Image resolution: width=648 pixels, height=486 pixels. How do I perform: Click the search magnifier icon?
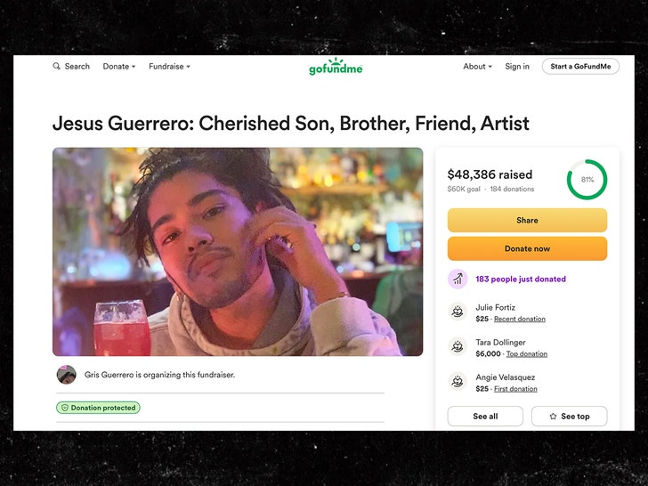(57, 67)
